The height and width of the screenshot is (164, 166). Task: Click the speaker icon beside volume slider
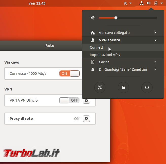click(x=93, y=18)
